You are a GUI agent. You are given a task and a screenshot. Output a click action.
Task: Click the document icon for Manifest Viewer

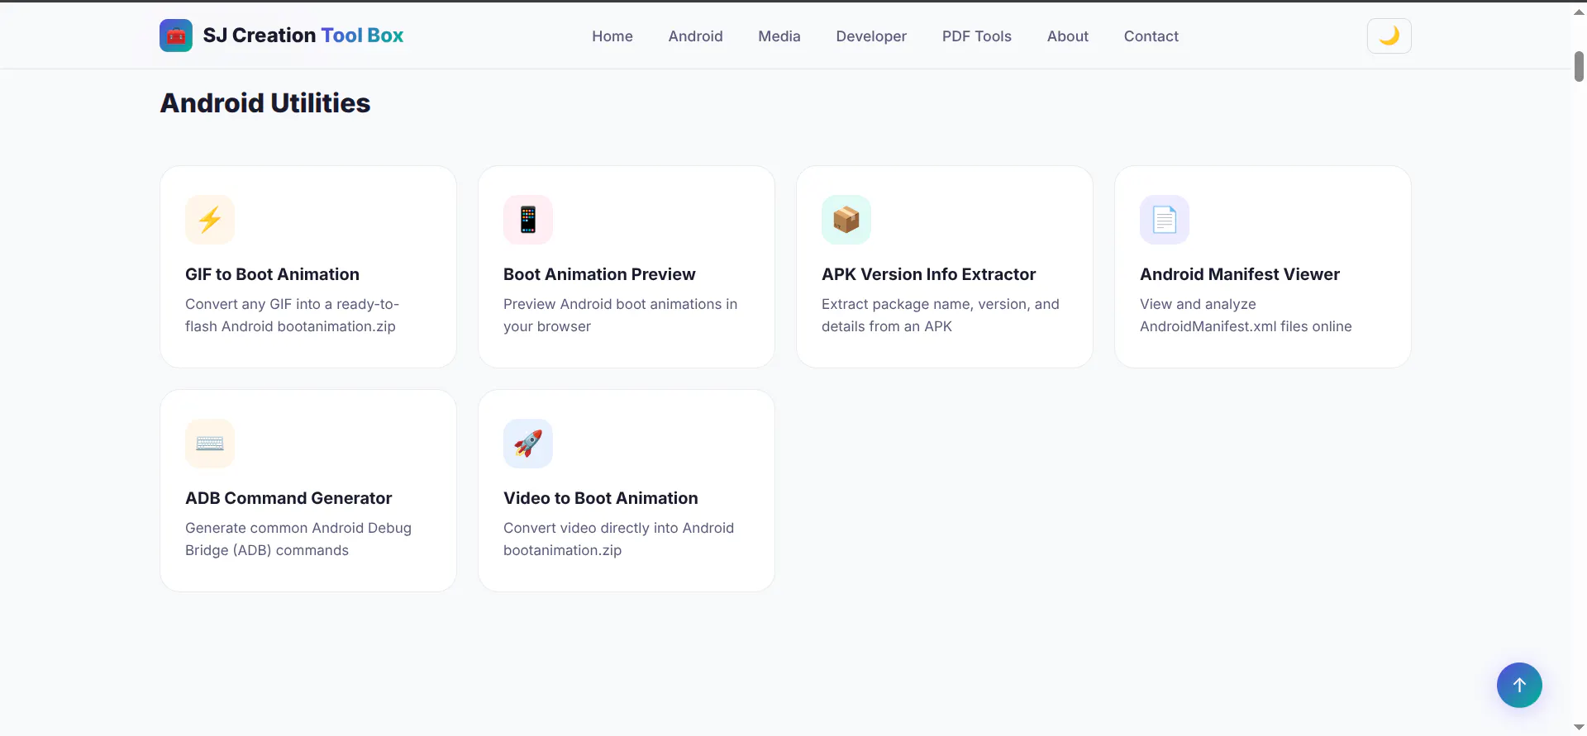click(1165, 220)
